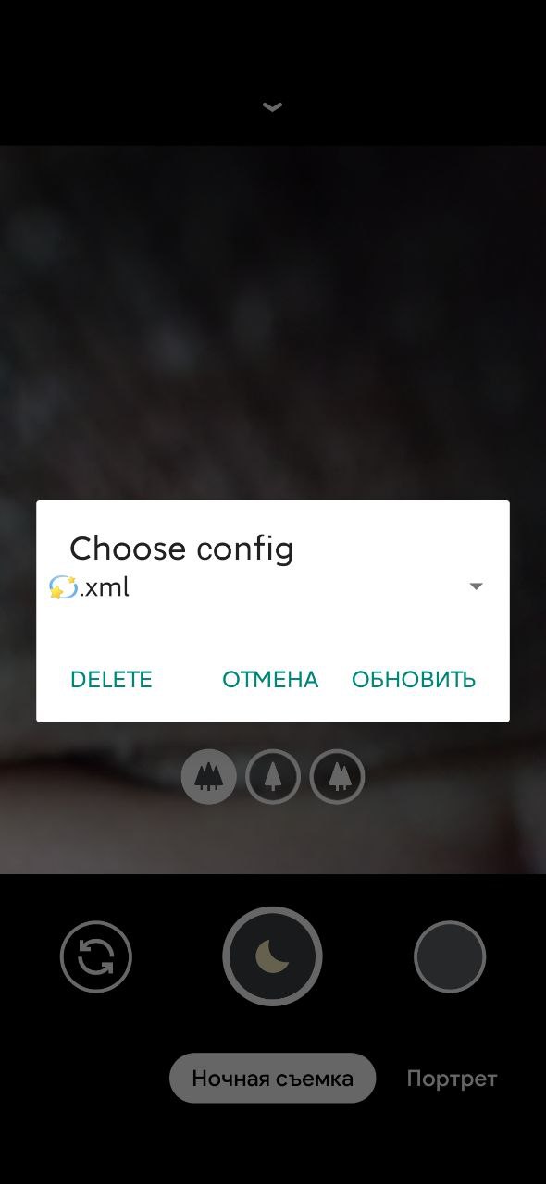Switch to the Портрет mode tab
This screenshot has width=546, height=1184.
(x=452, y=1079)
